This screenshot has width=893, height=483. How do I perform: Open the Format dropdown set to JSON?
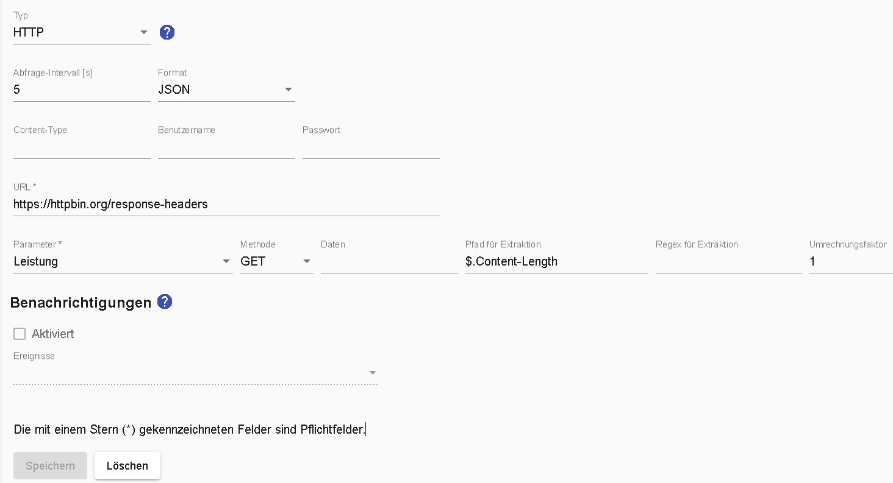226,90
